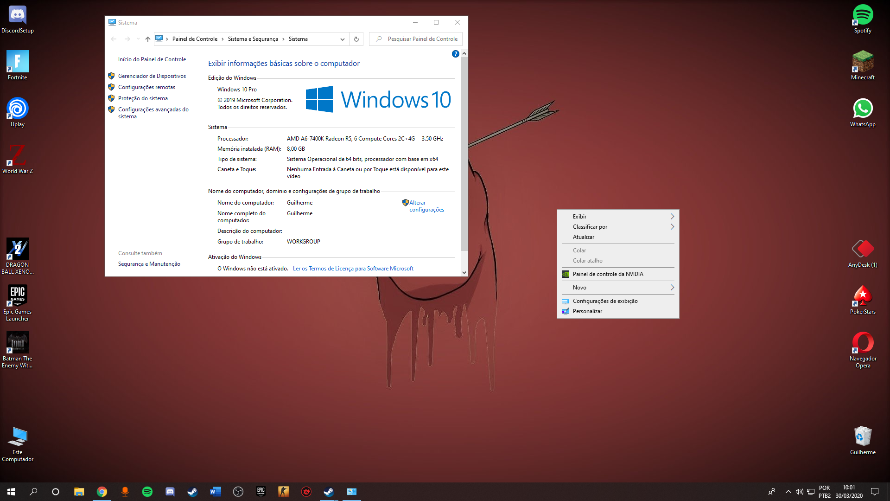Show hidden system tray icons
The width and height of the screenshot is (890, 501).
click(788, 492)
